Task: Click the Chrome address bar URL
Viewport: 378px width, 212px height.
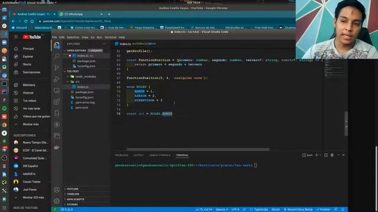Action: [x=77, y=21]
